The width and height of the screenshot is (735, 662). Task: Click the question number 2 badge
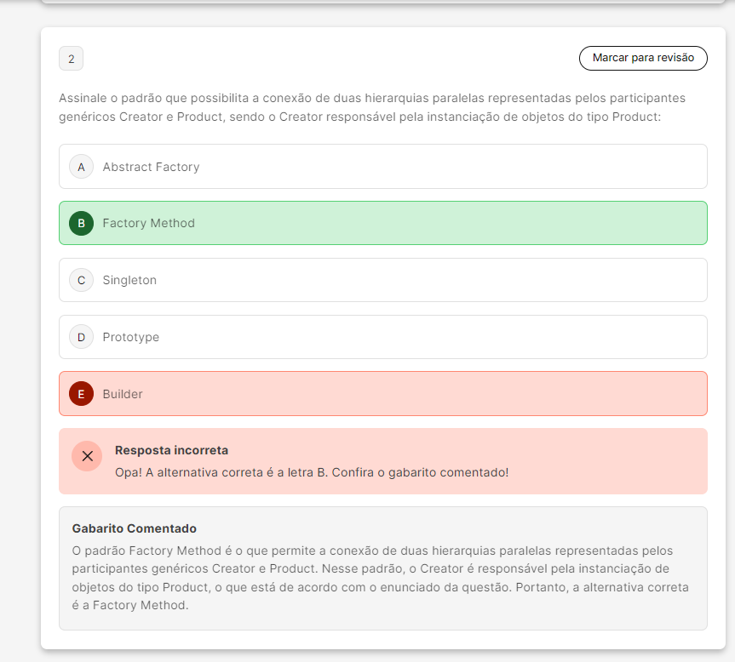click(71, 59)
